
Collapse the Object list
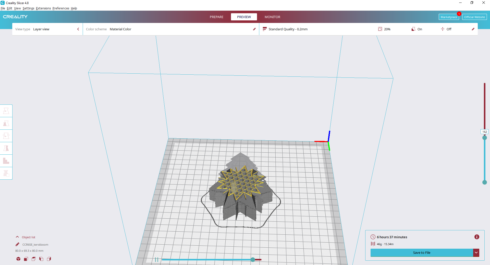click(x=17, y=237)
